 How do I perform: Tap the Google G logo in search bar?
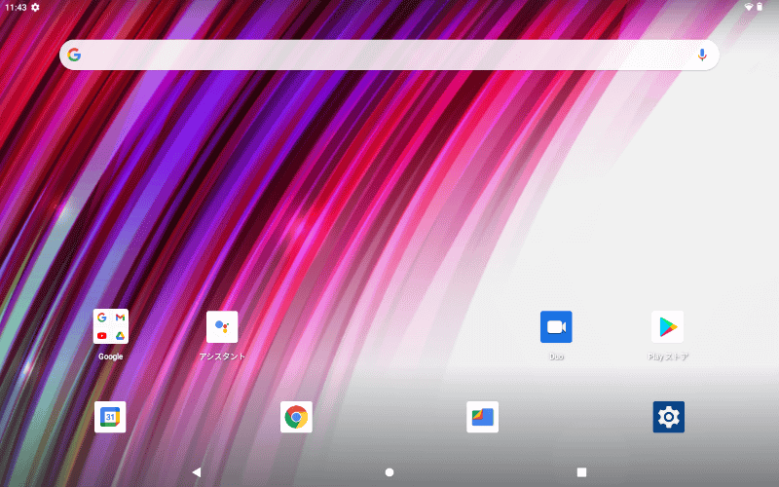coord(74,55)
